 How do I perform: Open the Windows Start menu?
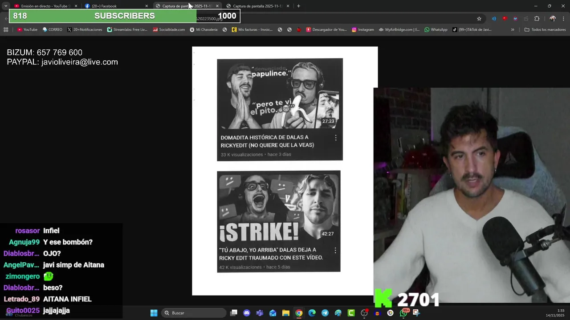154,313
